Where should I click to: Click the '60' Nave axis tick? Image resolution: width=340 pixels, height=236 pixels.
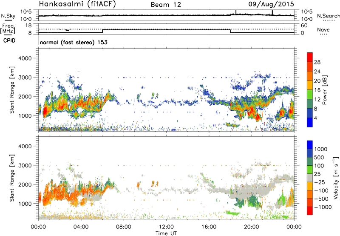[x=304, y=26]
